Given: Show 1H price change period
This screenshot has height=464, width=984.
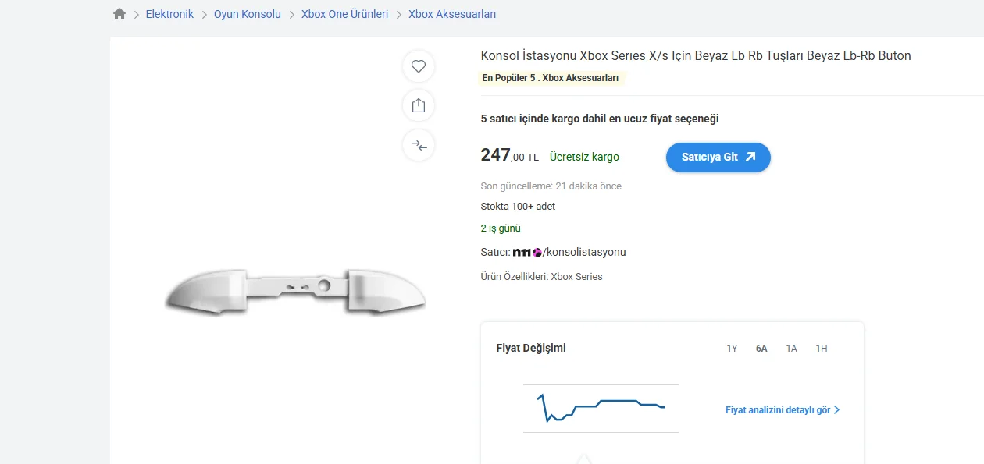Looking at the screenshot, I should [x=822, y=349].
